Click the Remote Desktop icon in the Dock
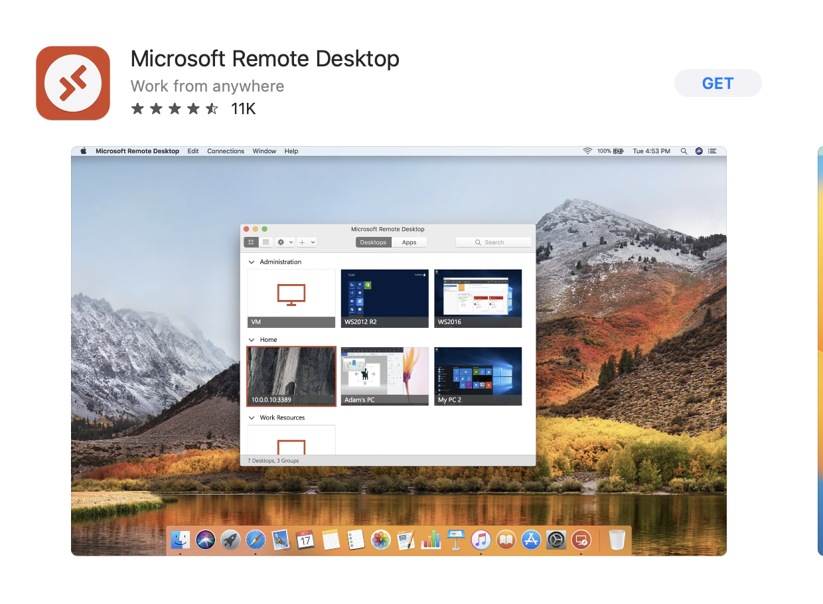 coord(581,539)
